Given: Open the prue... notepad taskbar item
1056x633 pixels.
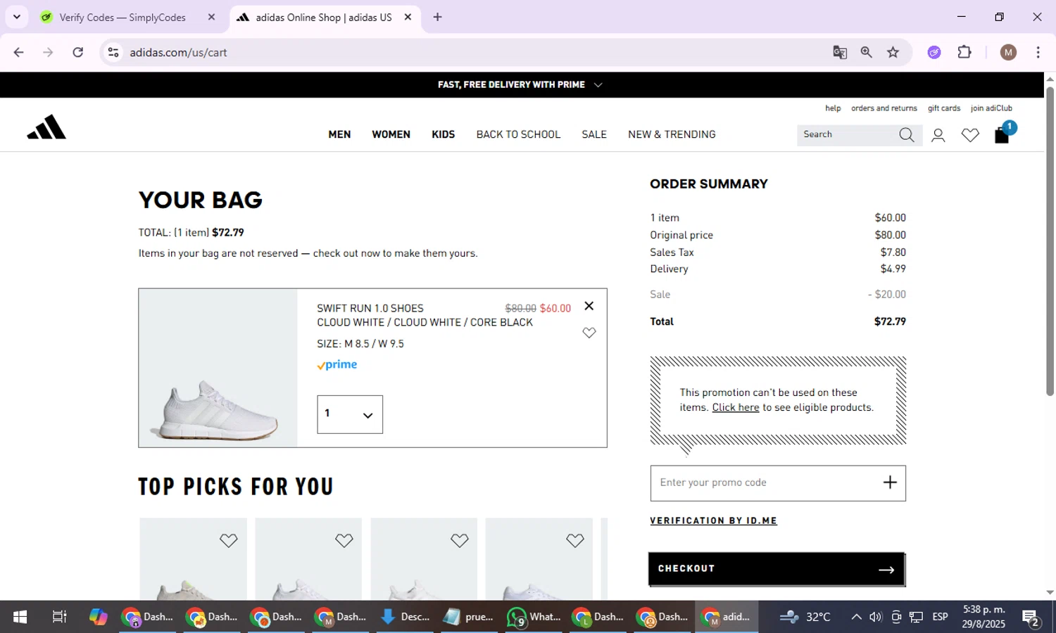Looking at the screenshot, I should click(x=470, y=617).
